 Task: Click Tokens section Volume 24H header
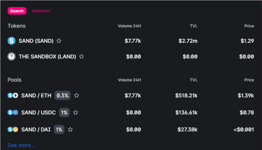(x=129, y=26)
